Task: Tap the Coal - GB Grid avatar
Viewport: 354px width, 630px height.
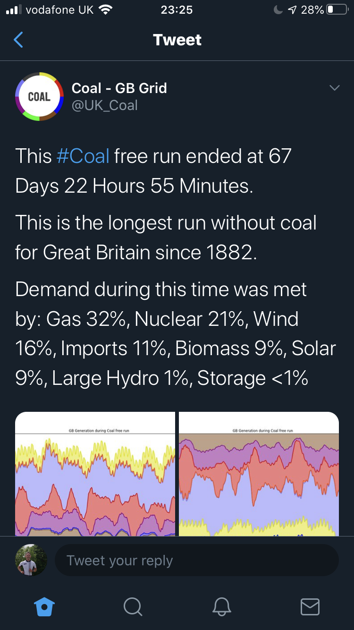Action: point(39,96)
